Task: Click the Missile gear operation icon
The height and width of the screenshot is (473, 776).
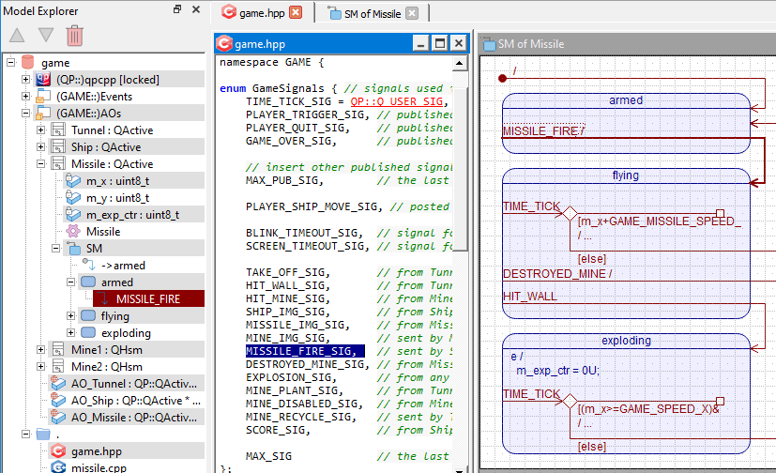Action: (72, 231)
